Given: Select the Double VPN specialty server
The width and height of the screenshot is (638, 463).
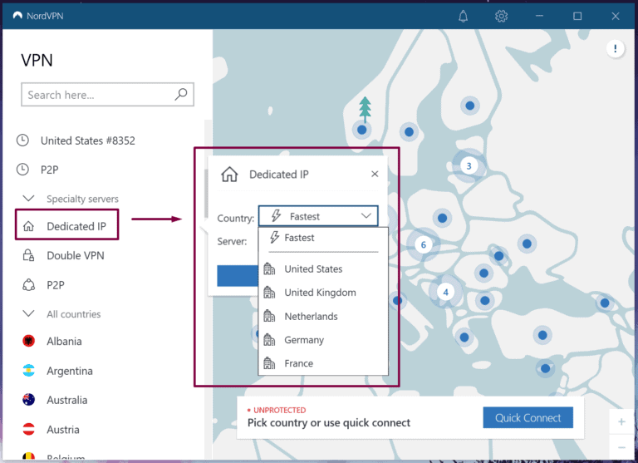Looking at the screenshot, I should pyautogui.click(x=75, y=255).
